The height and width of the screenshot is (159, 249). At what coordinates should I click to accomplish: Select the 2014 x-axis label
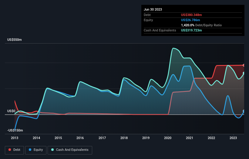(36, 138)
